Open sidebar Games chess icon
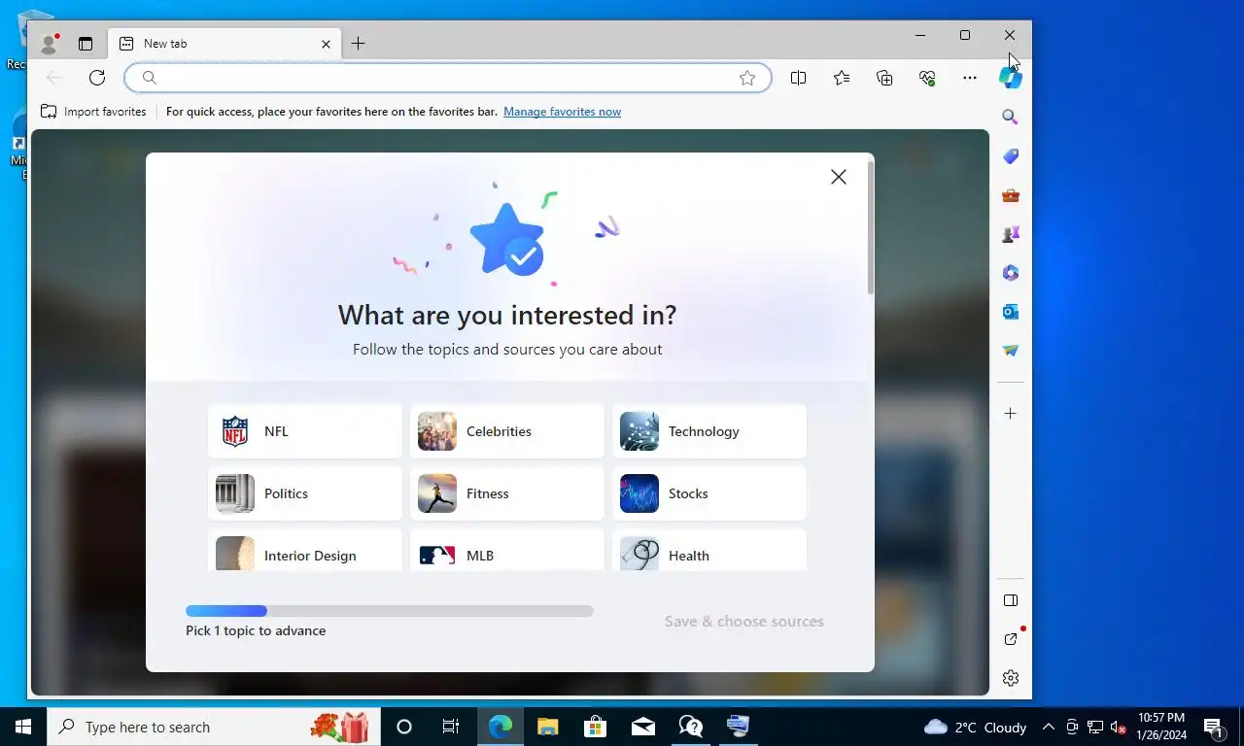The width and height of the screenshot is (1244, 746). pyautogui.click(x=1011, y=234)
